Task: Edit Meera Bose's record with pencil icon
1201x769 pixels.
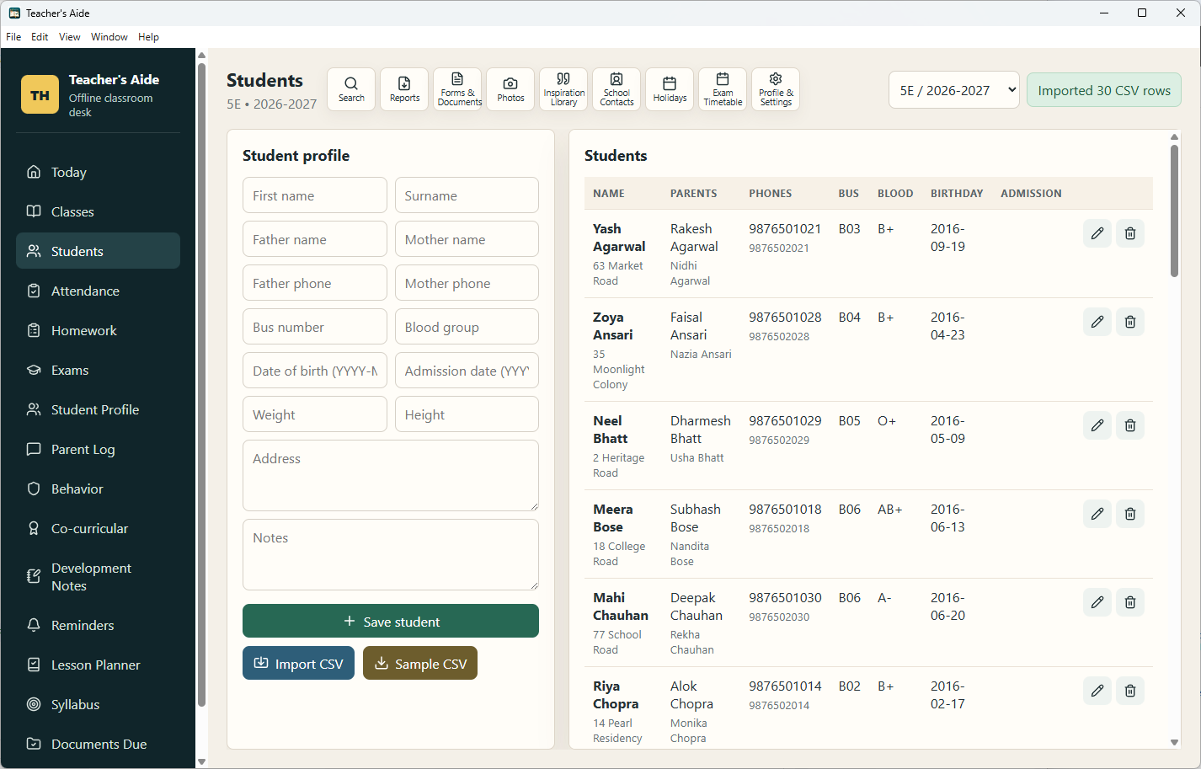Action: pyautogui.click(x=1097, y=514)
